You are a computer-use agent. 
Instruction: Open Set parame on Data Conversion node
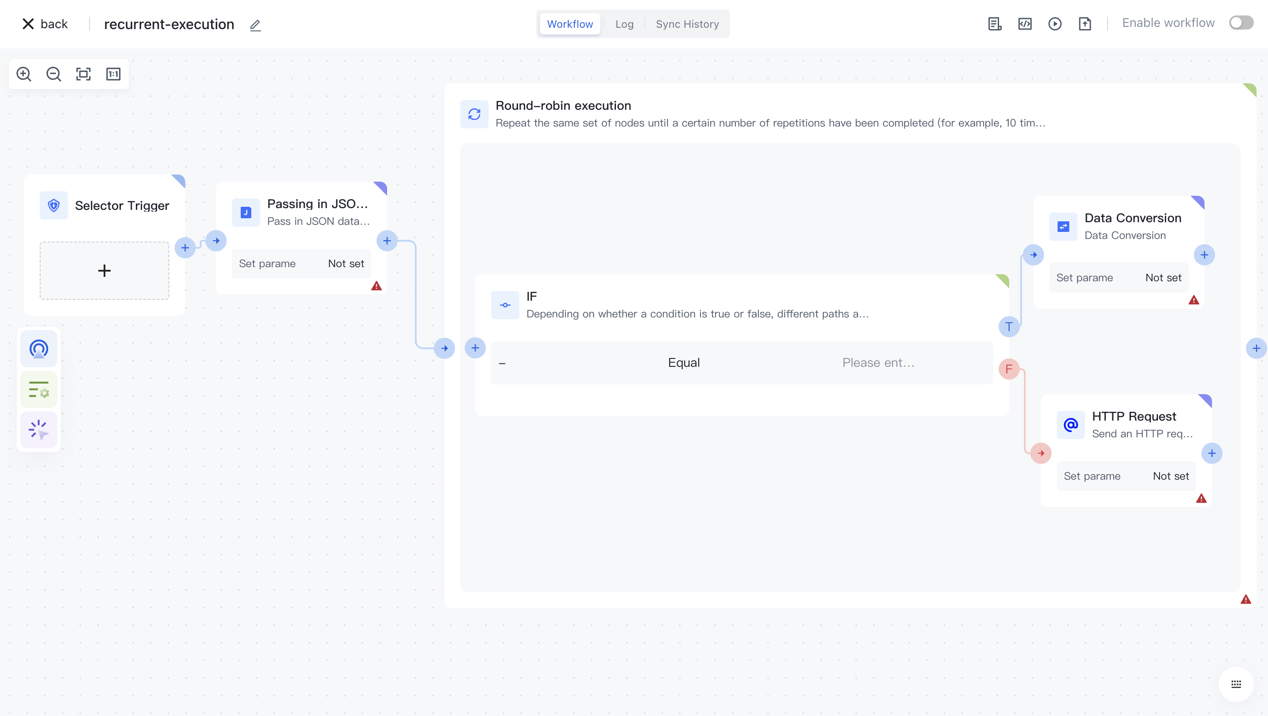pos(1085,277)
